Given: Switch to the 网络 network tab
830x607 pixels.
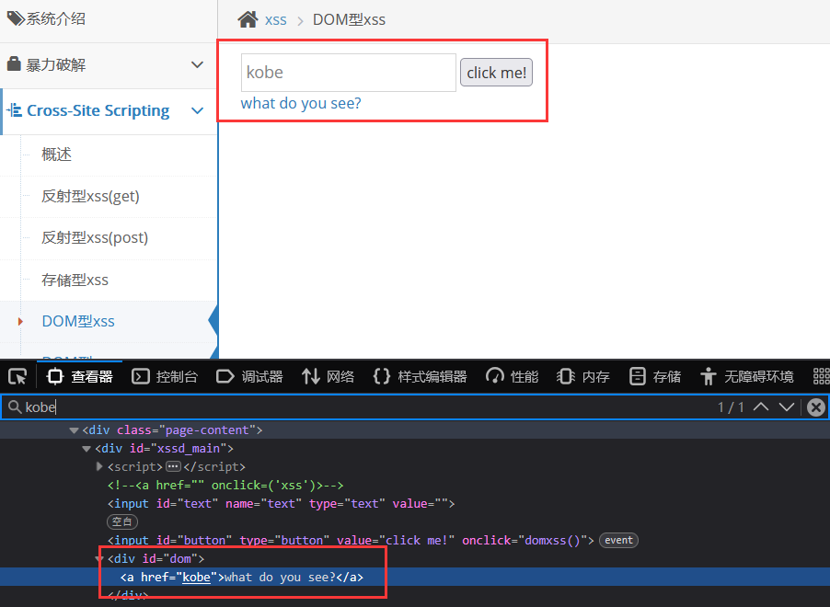Looking at the screenshot, I should tap(329, 377).
